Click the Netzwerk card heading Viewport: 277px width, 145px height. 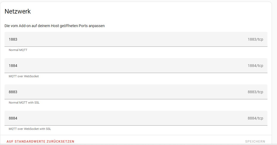pyautogui.click(x=18, y=11)
